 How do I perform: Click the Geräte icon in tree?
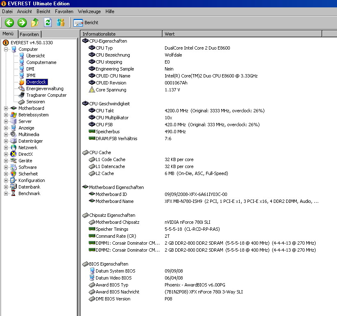pyautogui.click(x=13, y=161)
